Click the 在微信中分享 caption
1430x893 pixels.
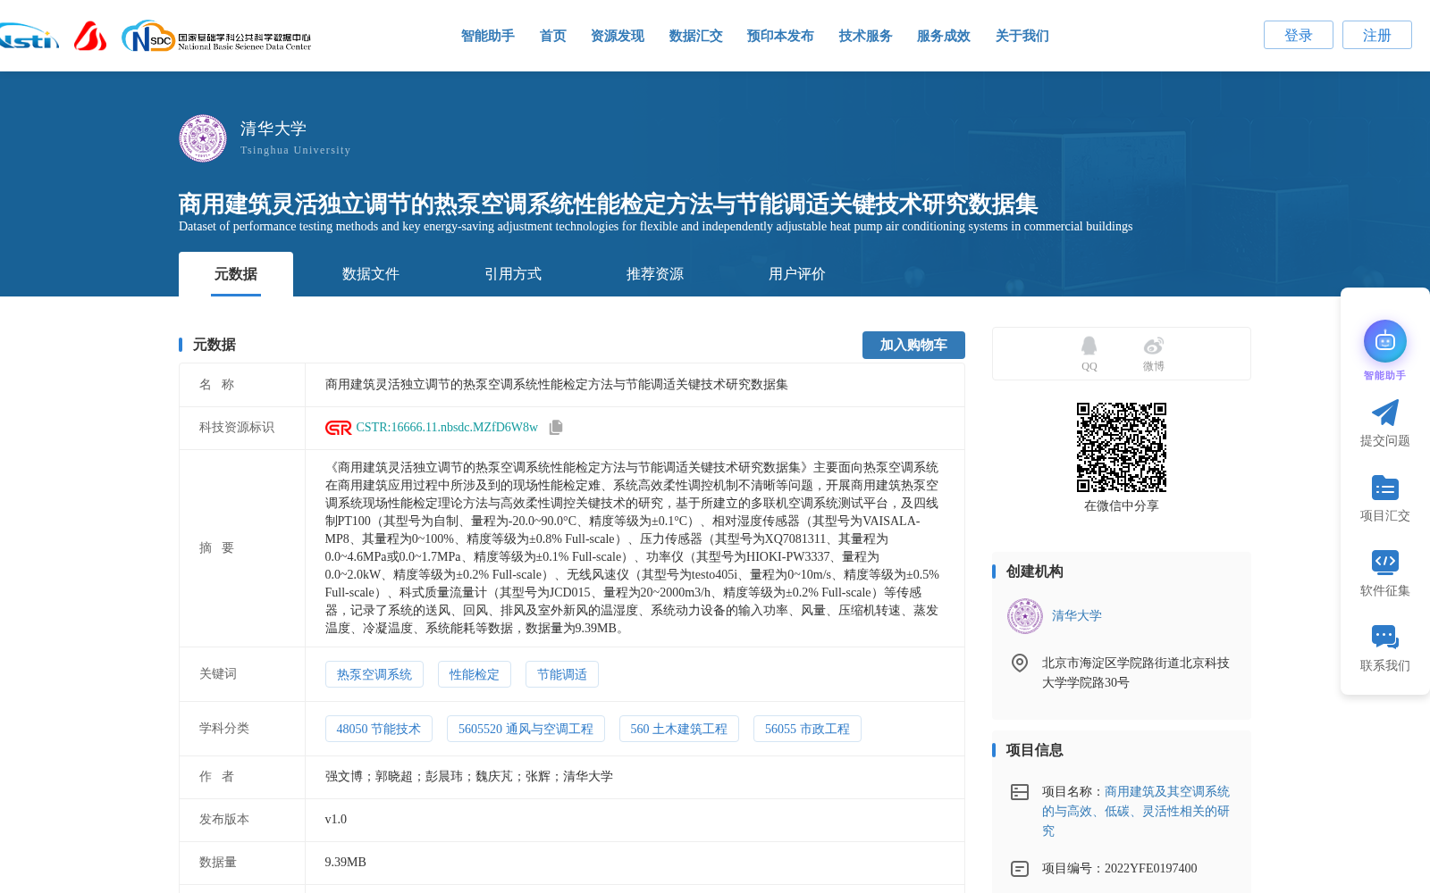click(1122, 506)
